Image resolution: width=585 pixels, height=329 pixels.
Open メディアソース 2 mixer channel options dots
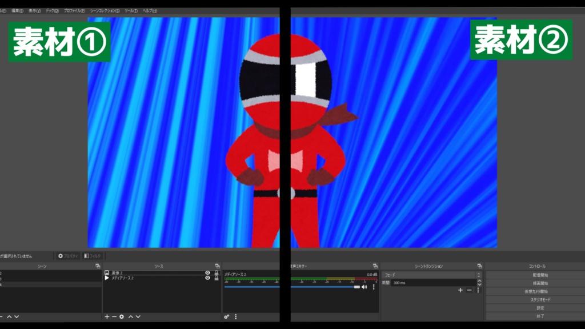[x=374, y=287]
